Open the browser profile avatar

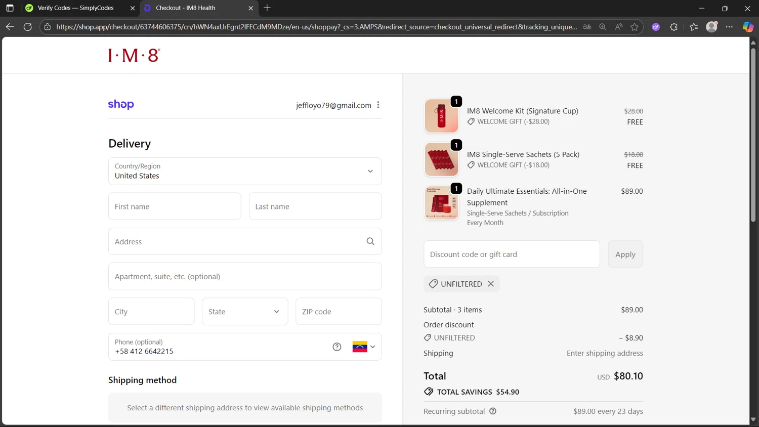[712, 27]
